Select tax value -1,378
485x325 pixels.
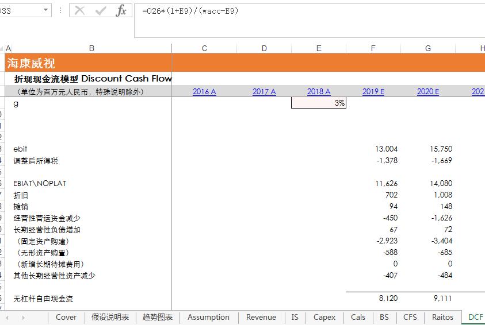387,161
